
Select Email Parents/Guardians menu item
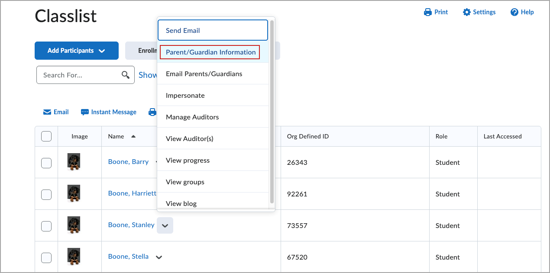213,74
